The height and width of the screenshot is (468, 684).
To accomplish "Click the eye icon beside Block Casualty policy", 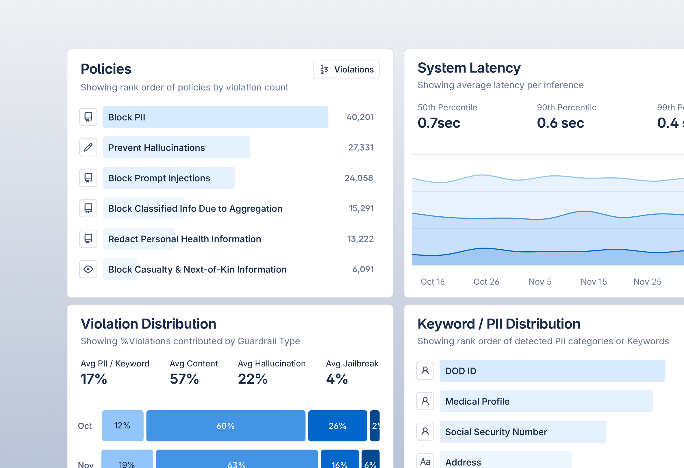I will click(x=88, y=269).
